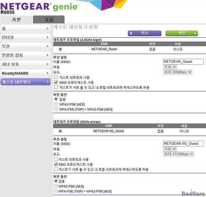Select the 게스트 네트워크 menu item

25,82
